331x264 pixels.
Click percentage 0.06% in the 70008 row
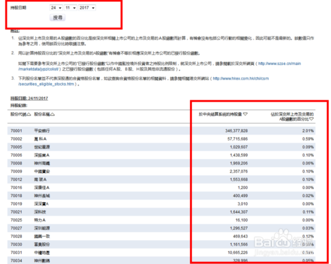coord(308,163)
